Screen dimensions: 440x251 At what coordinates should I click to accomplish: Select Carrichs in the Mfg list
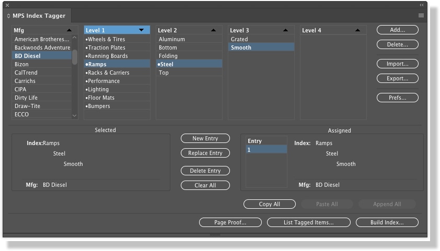point(25,81)
